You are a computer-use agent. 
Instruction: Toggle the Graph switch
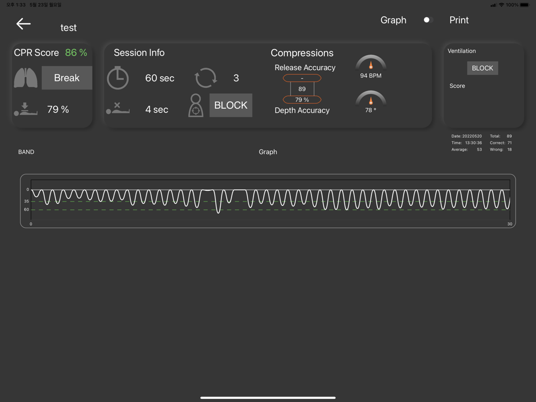point(428,20)
